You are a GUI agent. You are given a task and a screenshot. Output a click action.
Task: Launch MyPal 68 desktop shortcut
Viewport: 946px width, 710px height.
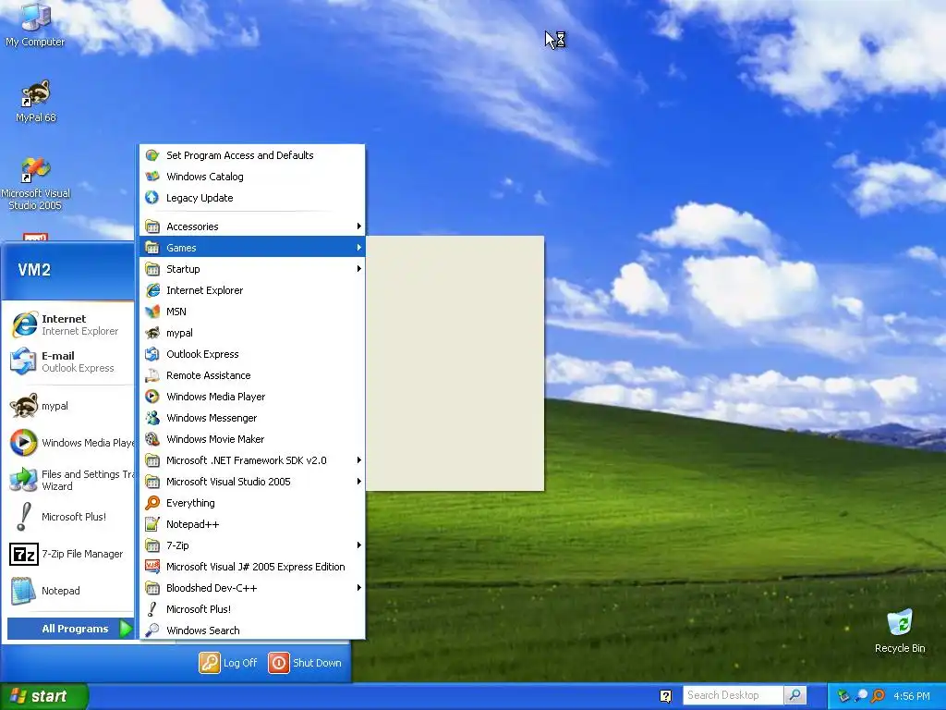pos(36,102)
